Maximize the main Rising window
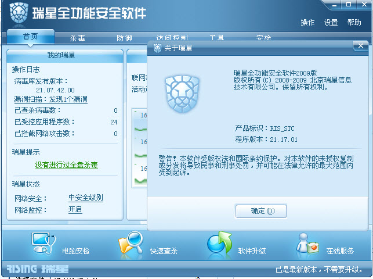Screen dimensions: 373x279 pyautogui.click(x=349, y=4)
